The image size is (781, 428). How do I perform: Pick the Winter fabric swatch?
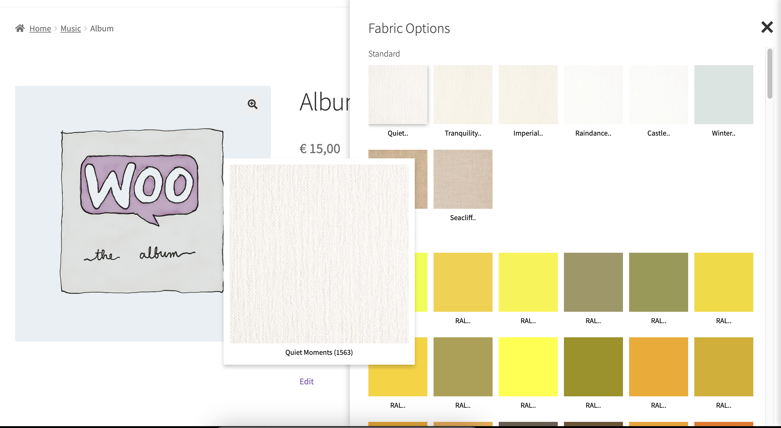pos(724,95)
